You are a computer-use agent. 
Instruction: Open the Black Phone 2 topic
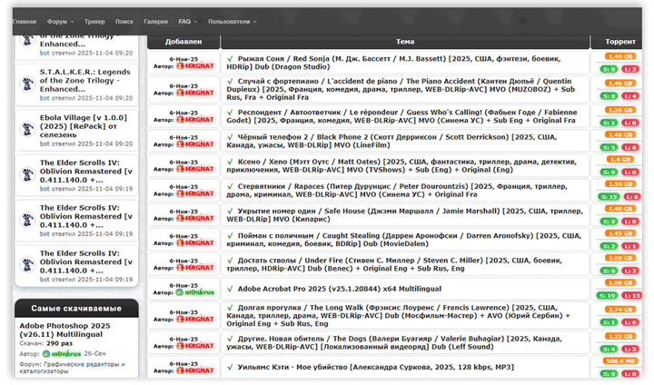click(x=392, y=141)
